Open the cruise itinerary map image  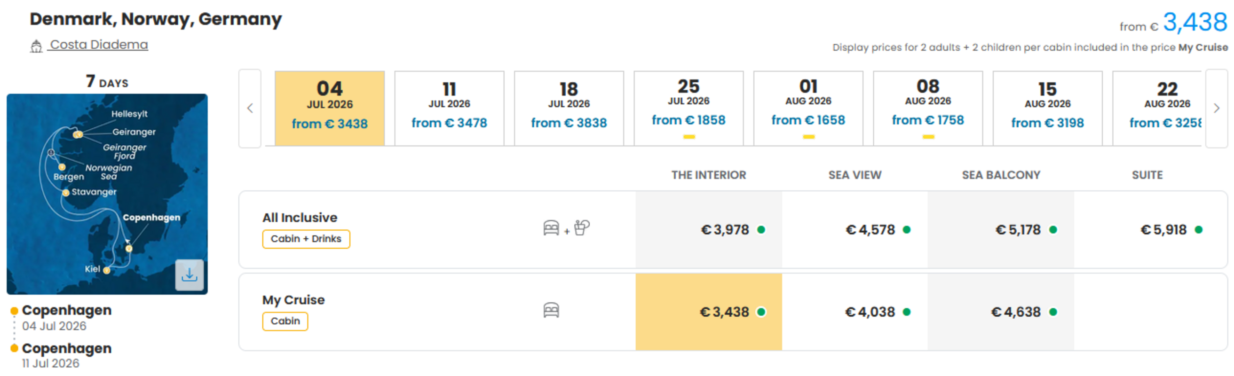pos(107,194)
